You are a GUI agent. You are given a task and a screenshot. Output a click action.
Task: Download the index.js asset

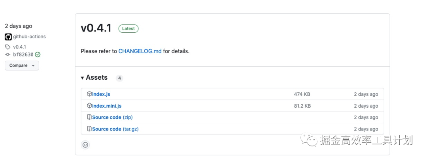click(x=101, y=94)
